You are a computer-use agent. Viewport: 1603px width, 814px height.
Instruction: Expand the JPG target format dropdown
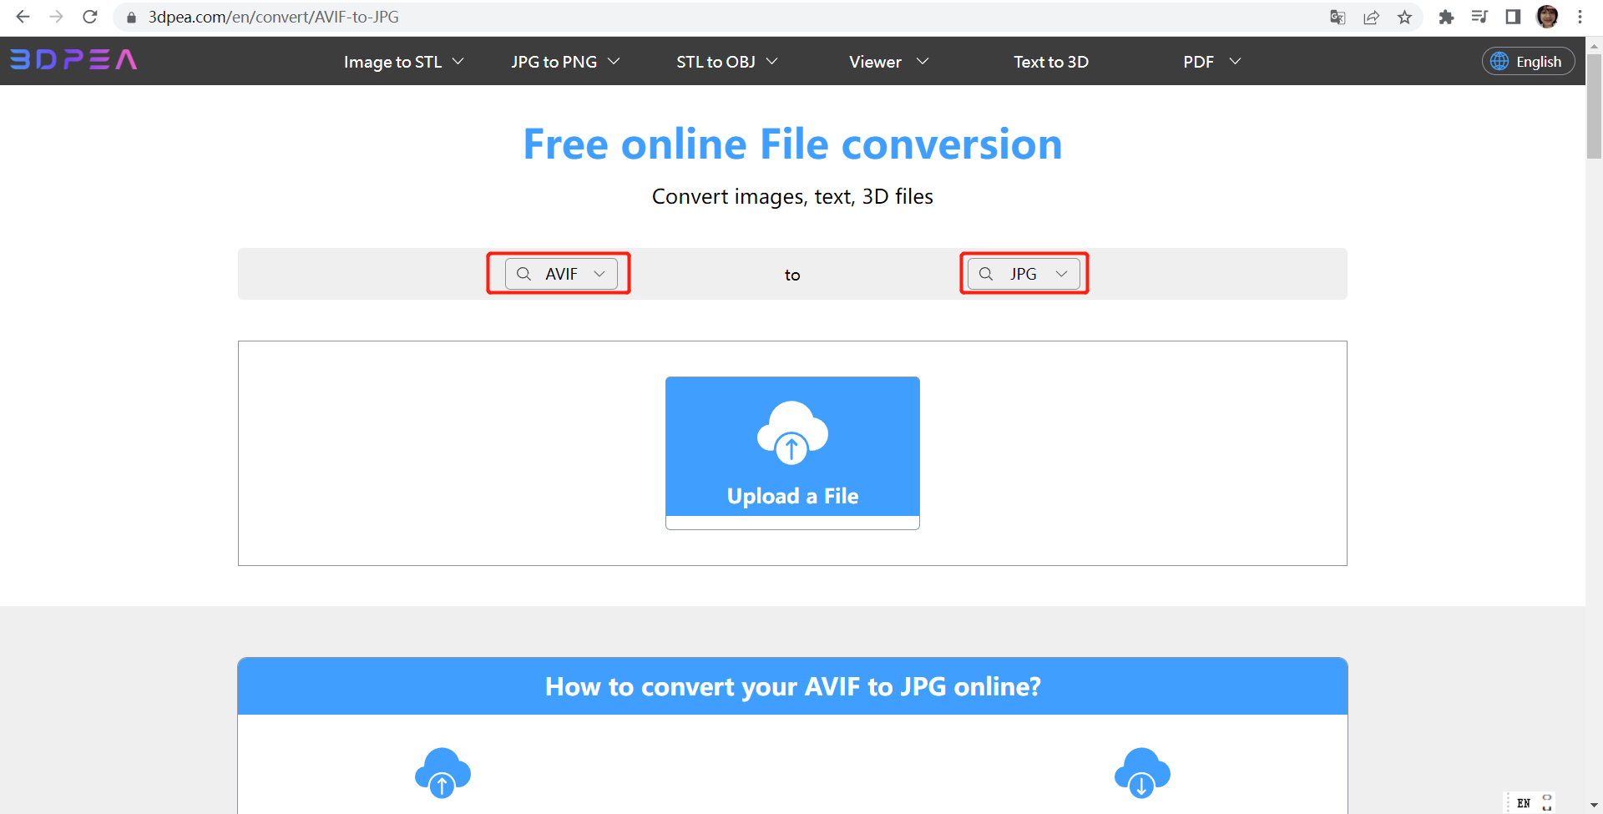coord(1024,274)
